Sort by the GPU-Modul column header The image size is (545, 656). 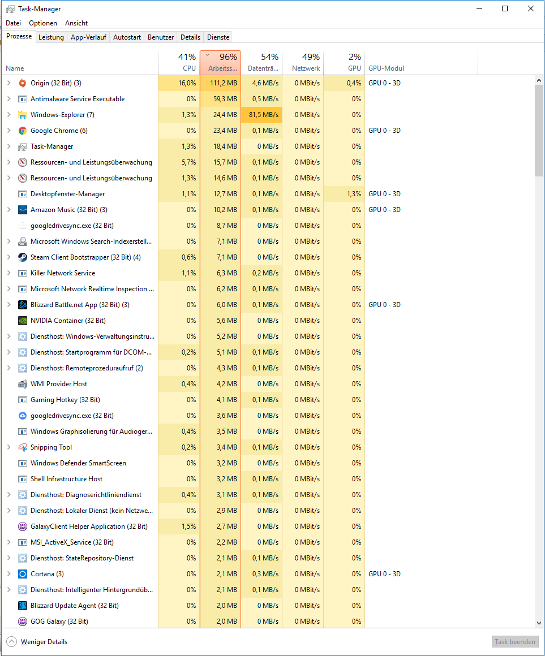pyautogui.click(x=421, y=63)
